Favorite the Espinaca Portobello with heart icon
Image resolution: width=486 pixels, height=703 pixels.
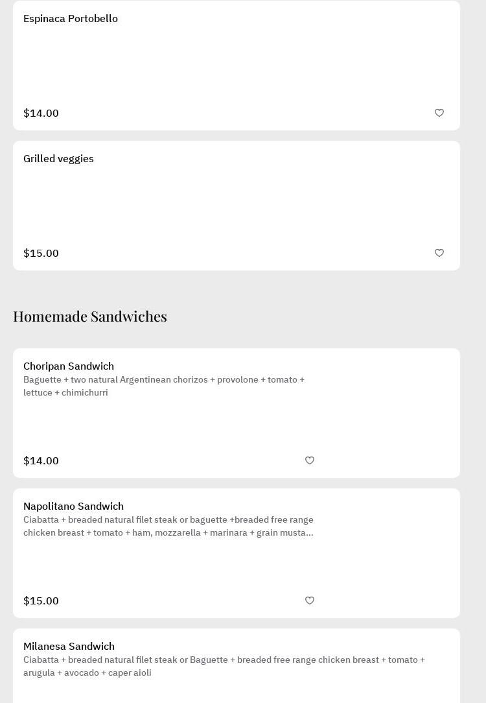[439, 113]
